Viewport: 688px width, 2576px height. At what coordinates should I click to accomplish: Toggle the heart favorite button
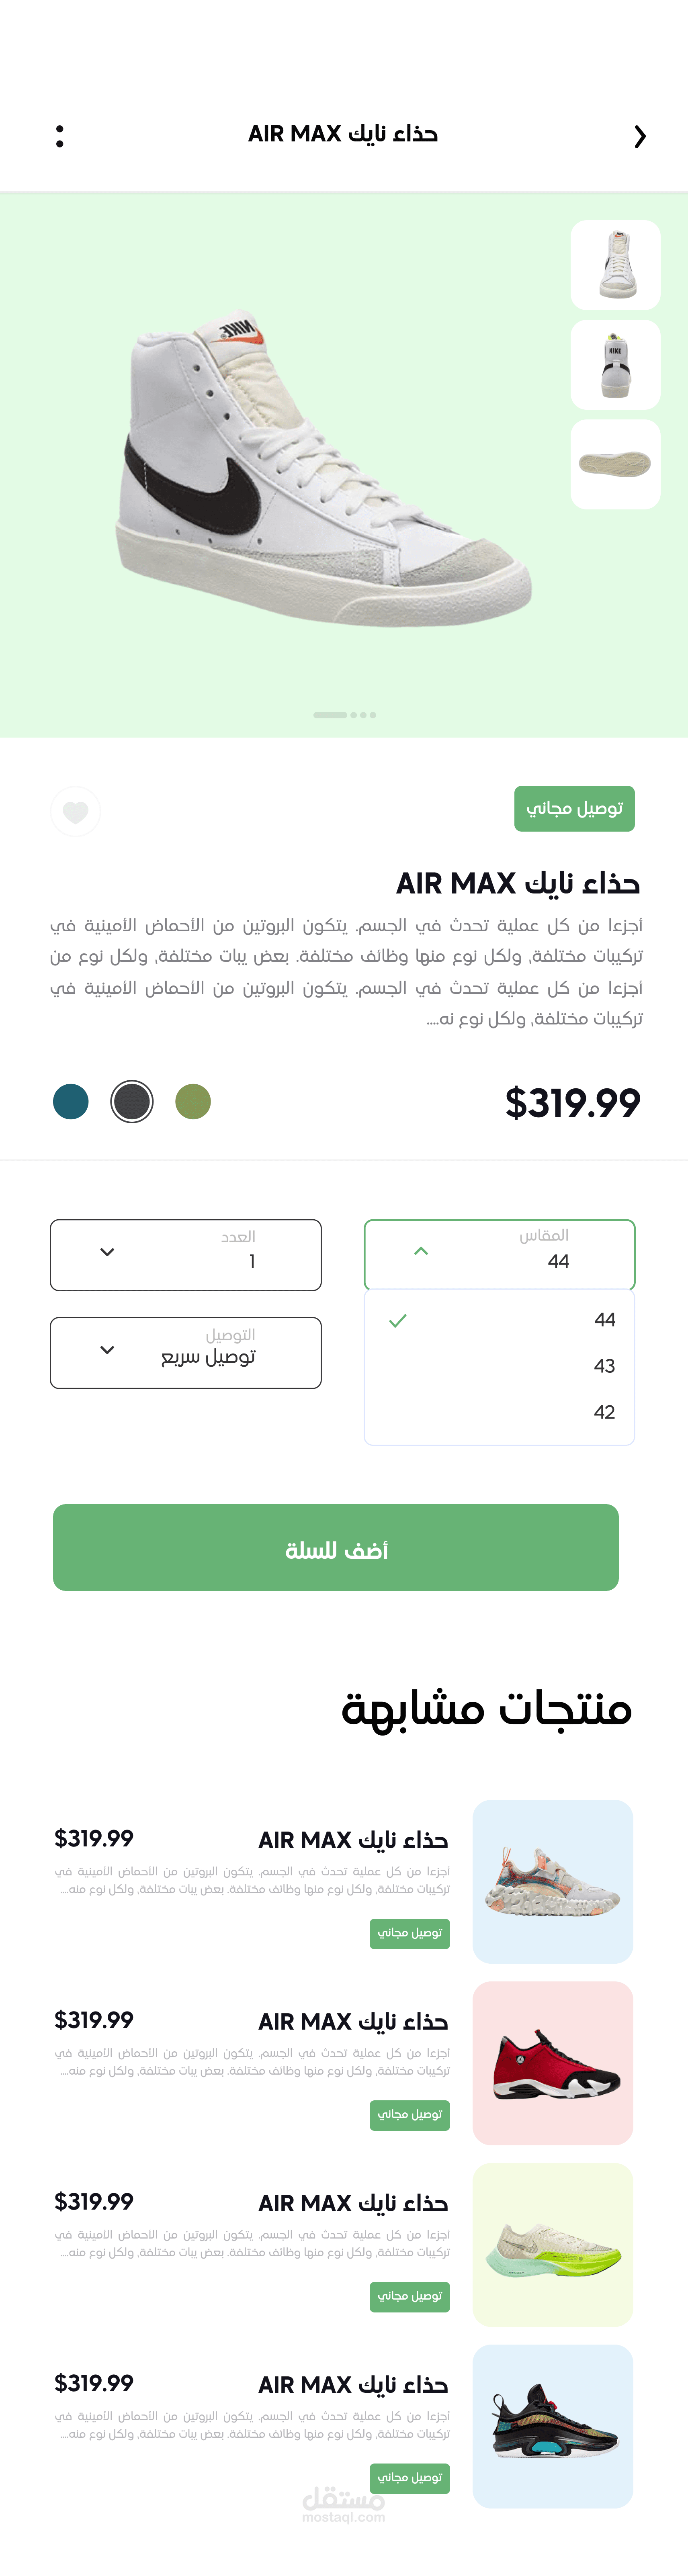coord(75,811)
